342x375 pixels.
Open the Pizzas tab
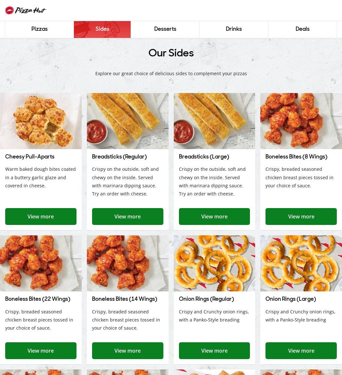tap(40, 29)
